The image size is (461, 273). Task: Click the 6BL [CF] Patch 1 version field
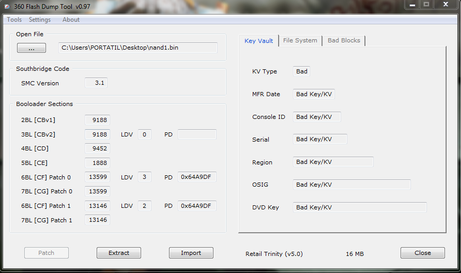click(97, 206)
